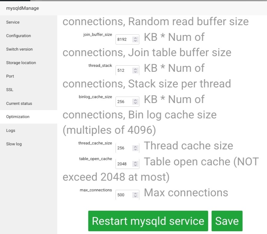Open Storage location settings
This screenshot has height=234, width=267.
pyautogui.click(x=21, y=63)
